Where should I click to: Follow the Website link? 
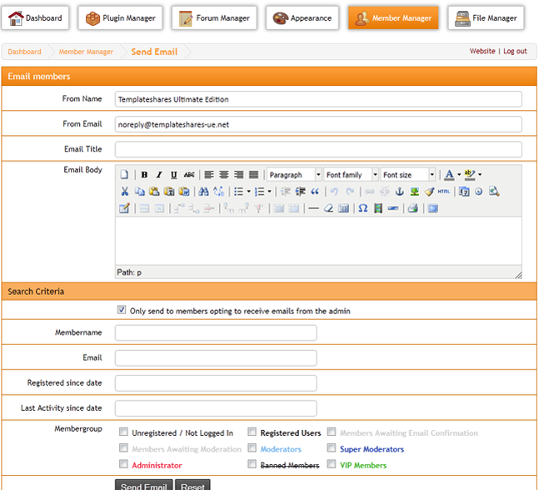click(482, 51)
